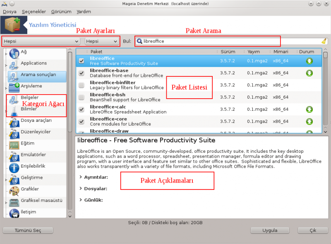331x244 pixels.
Task: Select the Arama sonuçları category icon
Action: 14,76
